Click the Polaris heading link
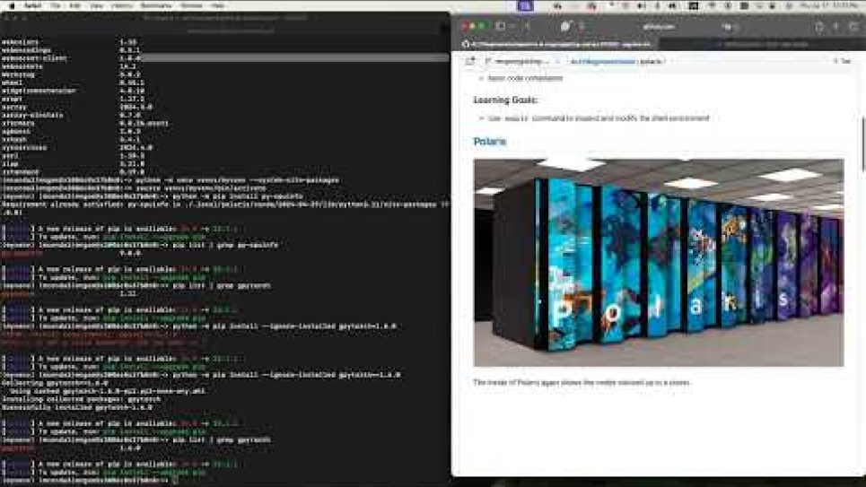 [x=490, y=142]
